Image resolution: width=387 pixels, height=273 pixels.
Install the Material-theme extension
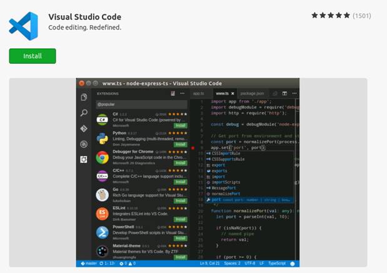(181, 257)
